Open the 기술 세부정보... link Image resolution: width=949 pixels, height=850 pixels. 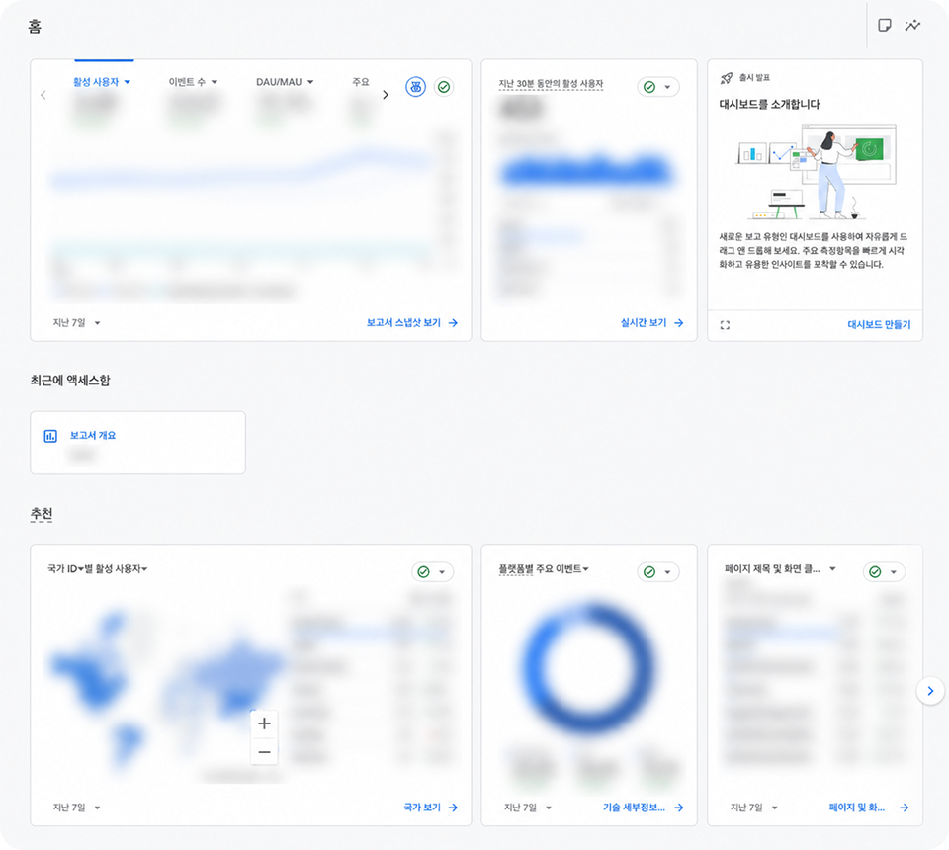pos(634,807)
